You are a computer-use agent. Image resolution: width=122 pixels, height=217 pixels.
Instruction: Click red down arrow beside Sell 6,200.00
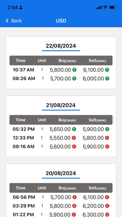107,206
